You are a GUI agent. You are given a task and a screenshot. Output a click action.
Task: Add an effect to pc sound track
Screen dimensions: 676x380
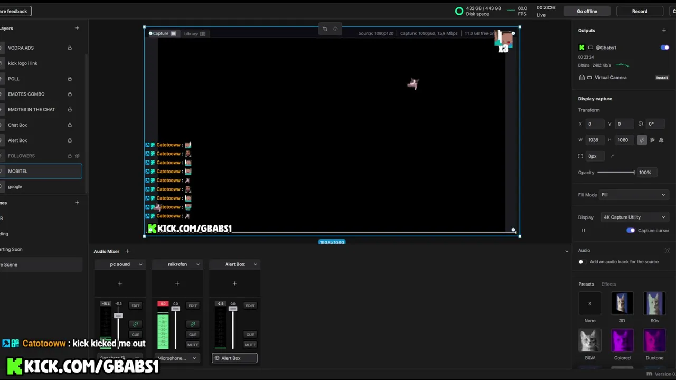[x=120, y=283]
